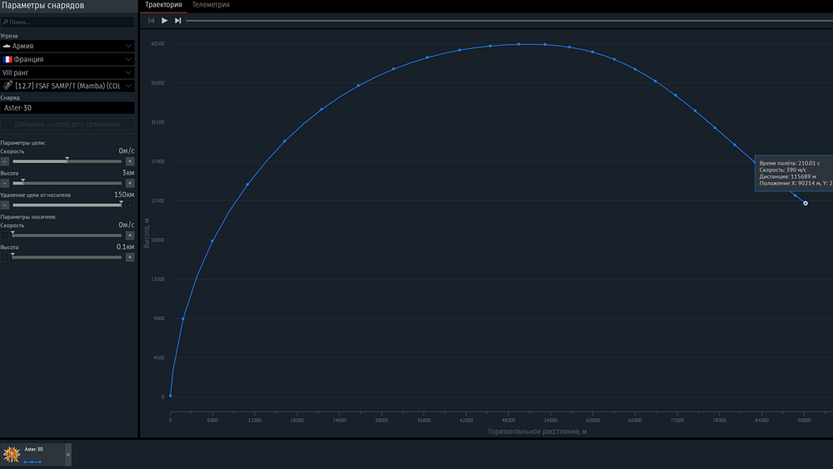Select the Aster-30 shell field

pyautogui.click(x=67, y=108)
